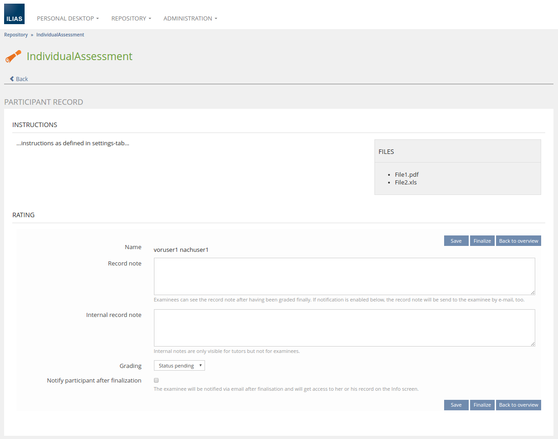Screen dimensions: 558x439
Task: Focus the Internal record note text area
Action: click(344, 328)
